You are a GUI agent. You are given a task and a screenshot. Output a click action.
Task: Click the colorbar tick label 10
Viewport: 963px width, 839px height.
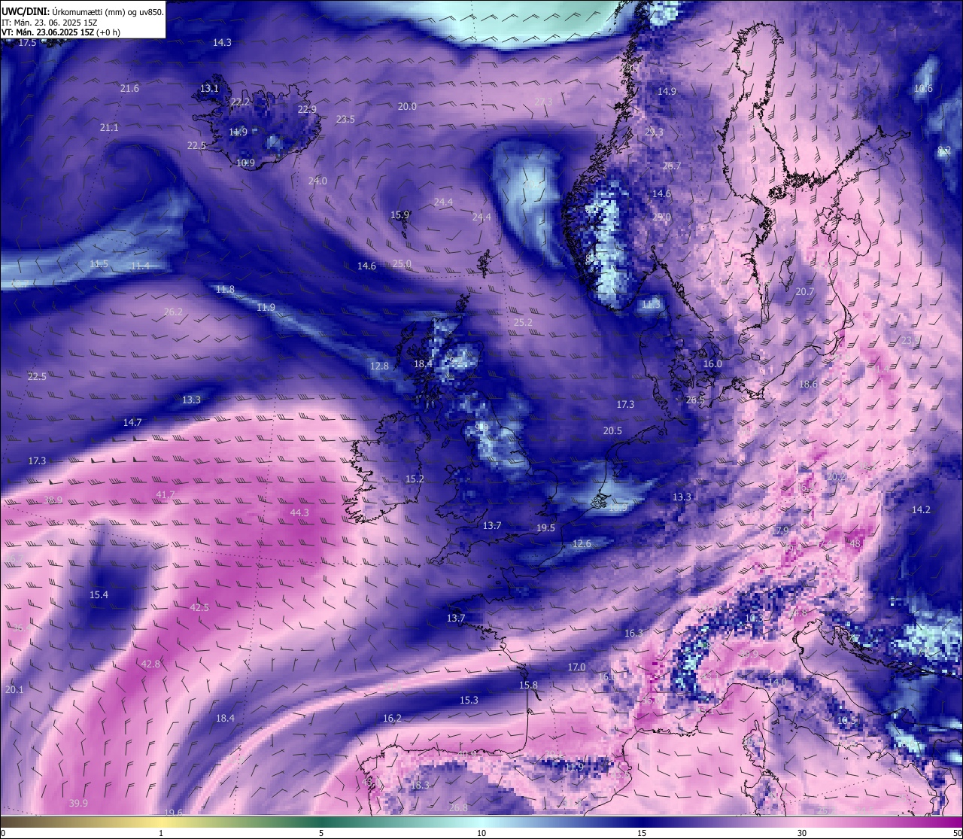(x=481, y=832)
